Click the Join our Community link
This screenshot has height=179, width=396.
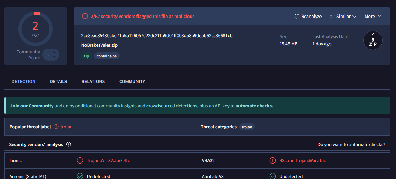pyautogui.click(x=32, y=106)
